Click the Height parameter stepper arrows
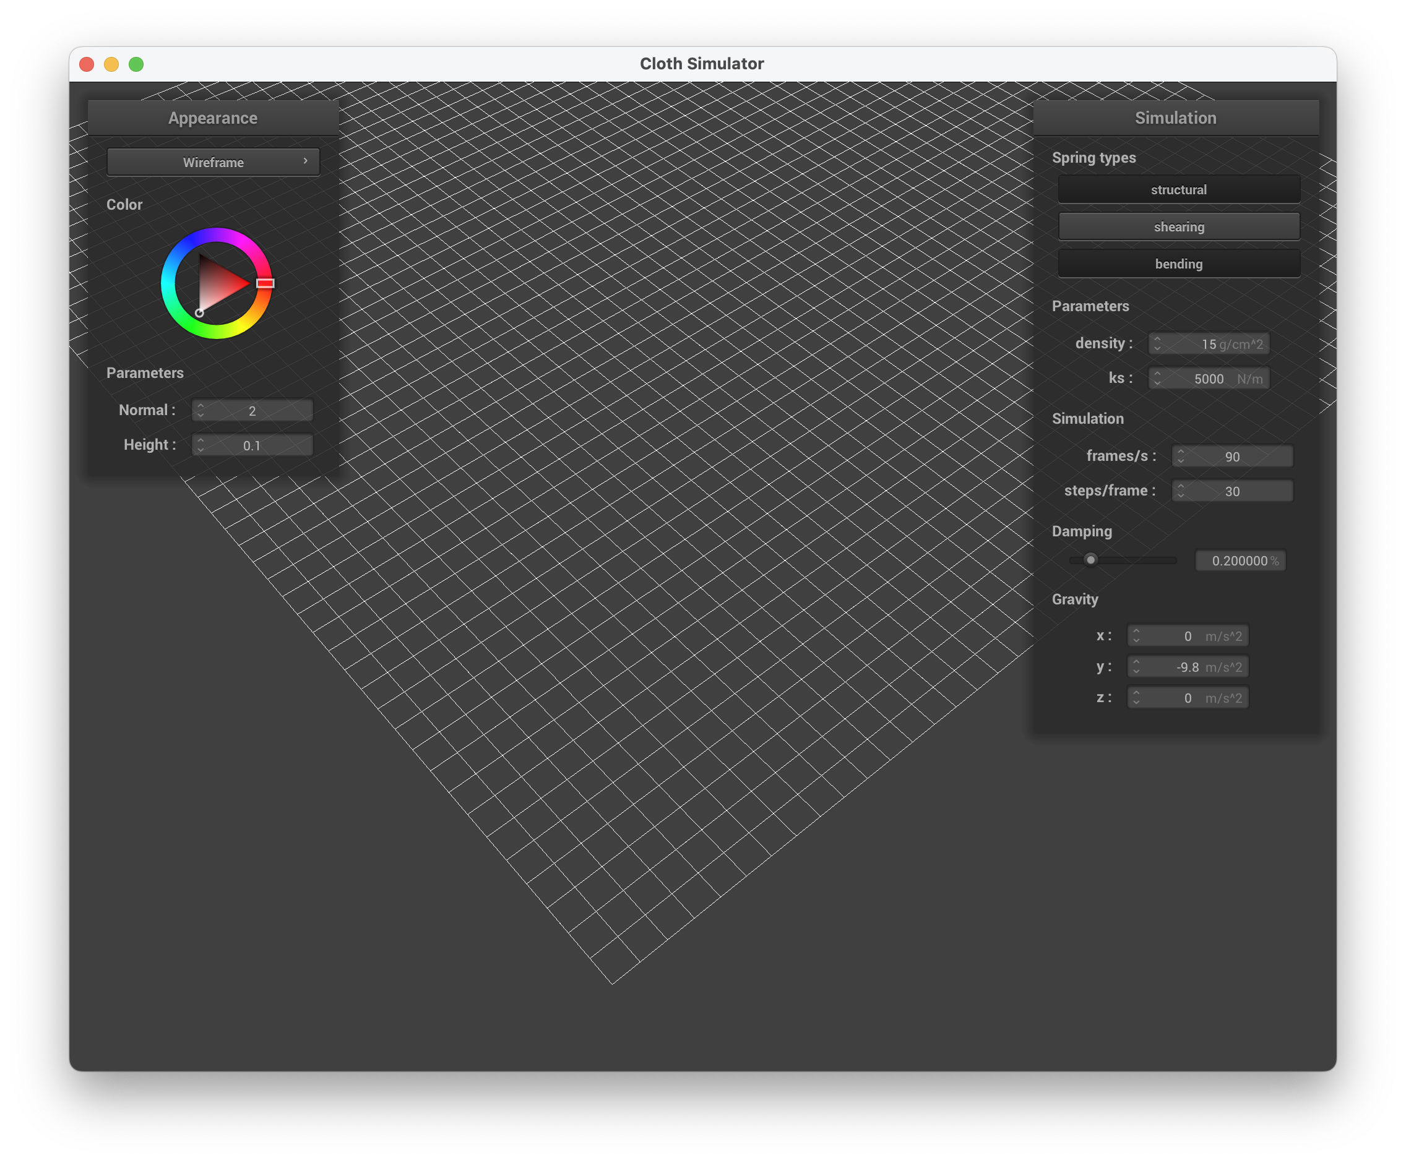 (200, 445)
